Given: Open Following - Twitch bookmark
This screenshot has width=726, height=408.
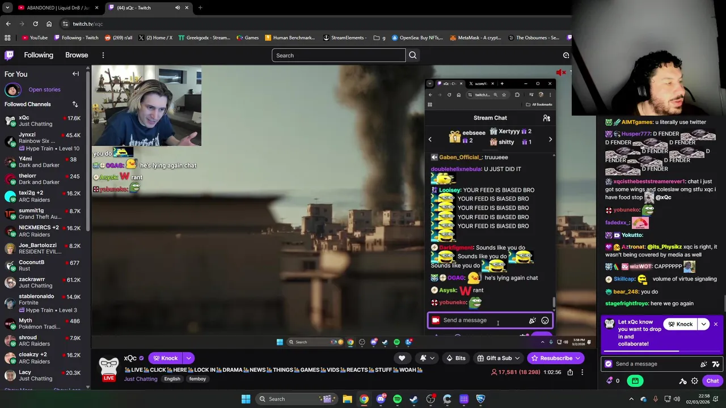Looking at the screenshot, I should (76, 38).
